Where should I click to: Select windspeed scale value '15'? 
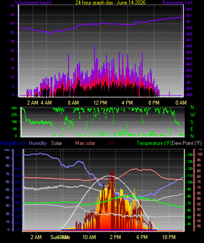point(12,68)
